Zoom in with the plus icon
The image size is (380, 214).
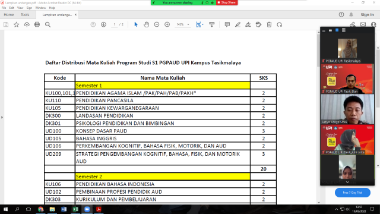(x=167, y=24)
